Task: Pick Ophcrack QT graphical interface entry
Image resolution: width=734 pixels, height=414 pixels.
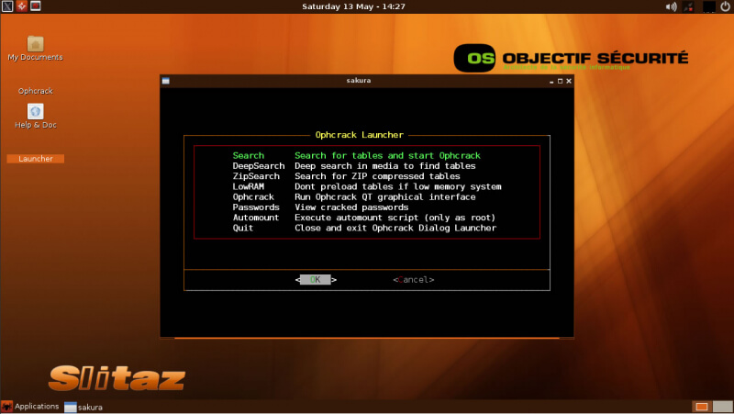Action: coord(354,196)
